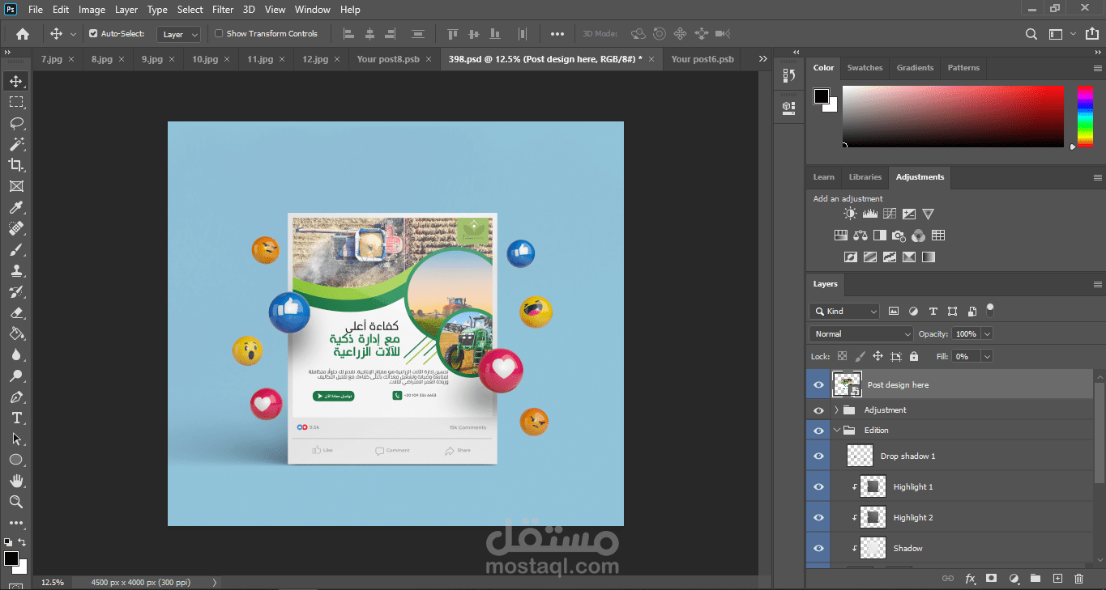Click the delete layer trash icon
The height and width of the screenshot is (590, 1106).
click(1078, 579)
